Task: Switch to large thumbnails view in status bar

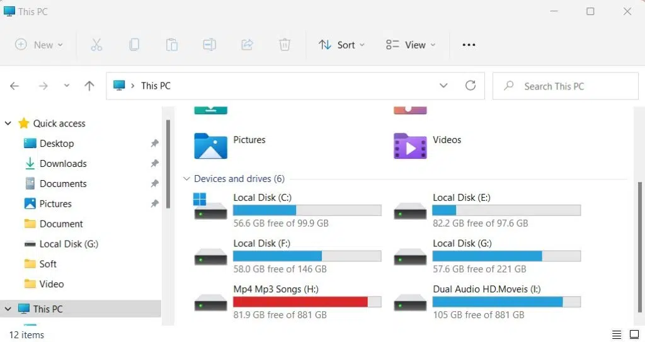Action: [x=634, y=334]
